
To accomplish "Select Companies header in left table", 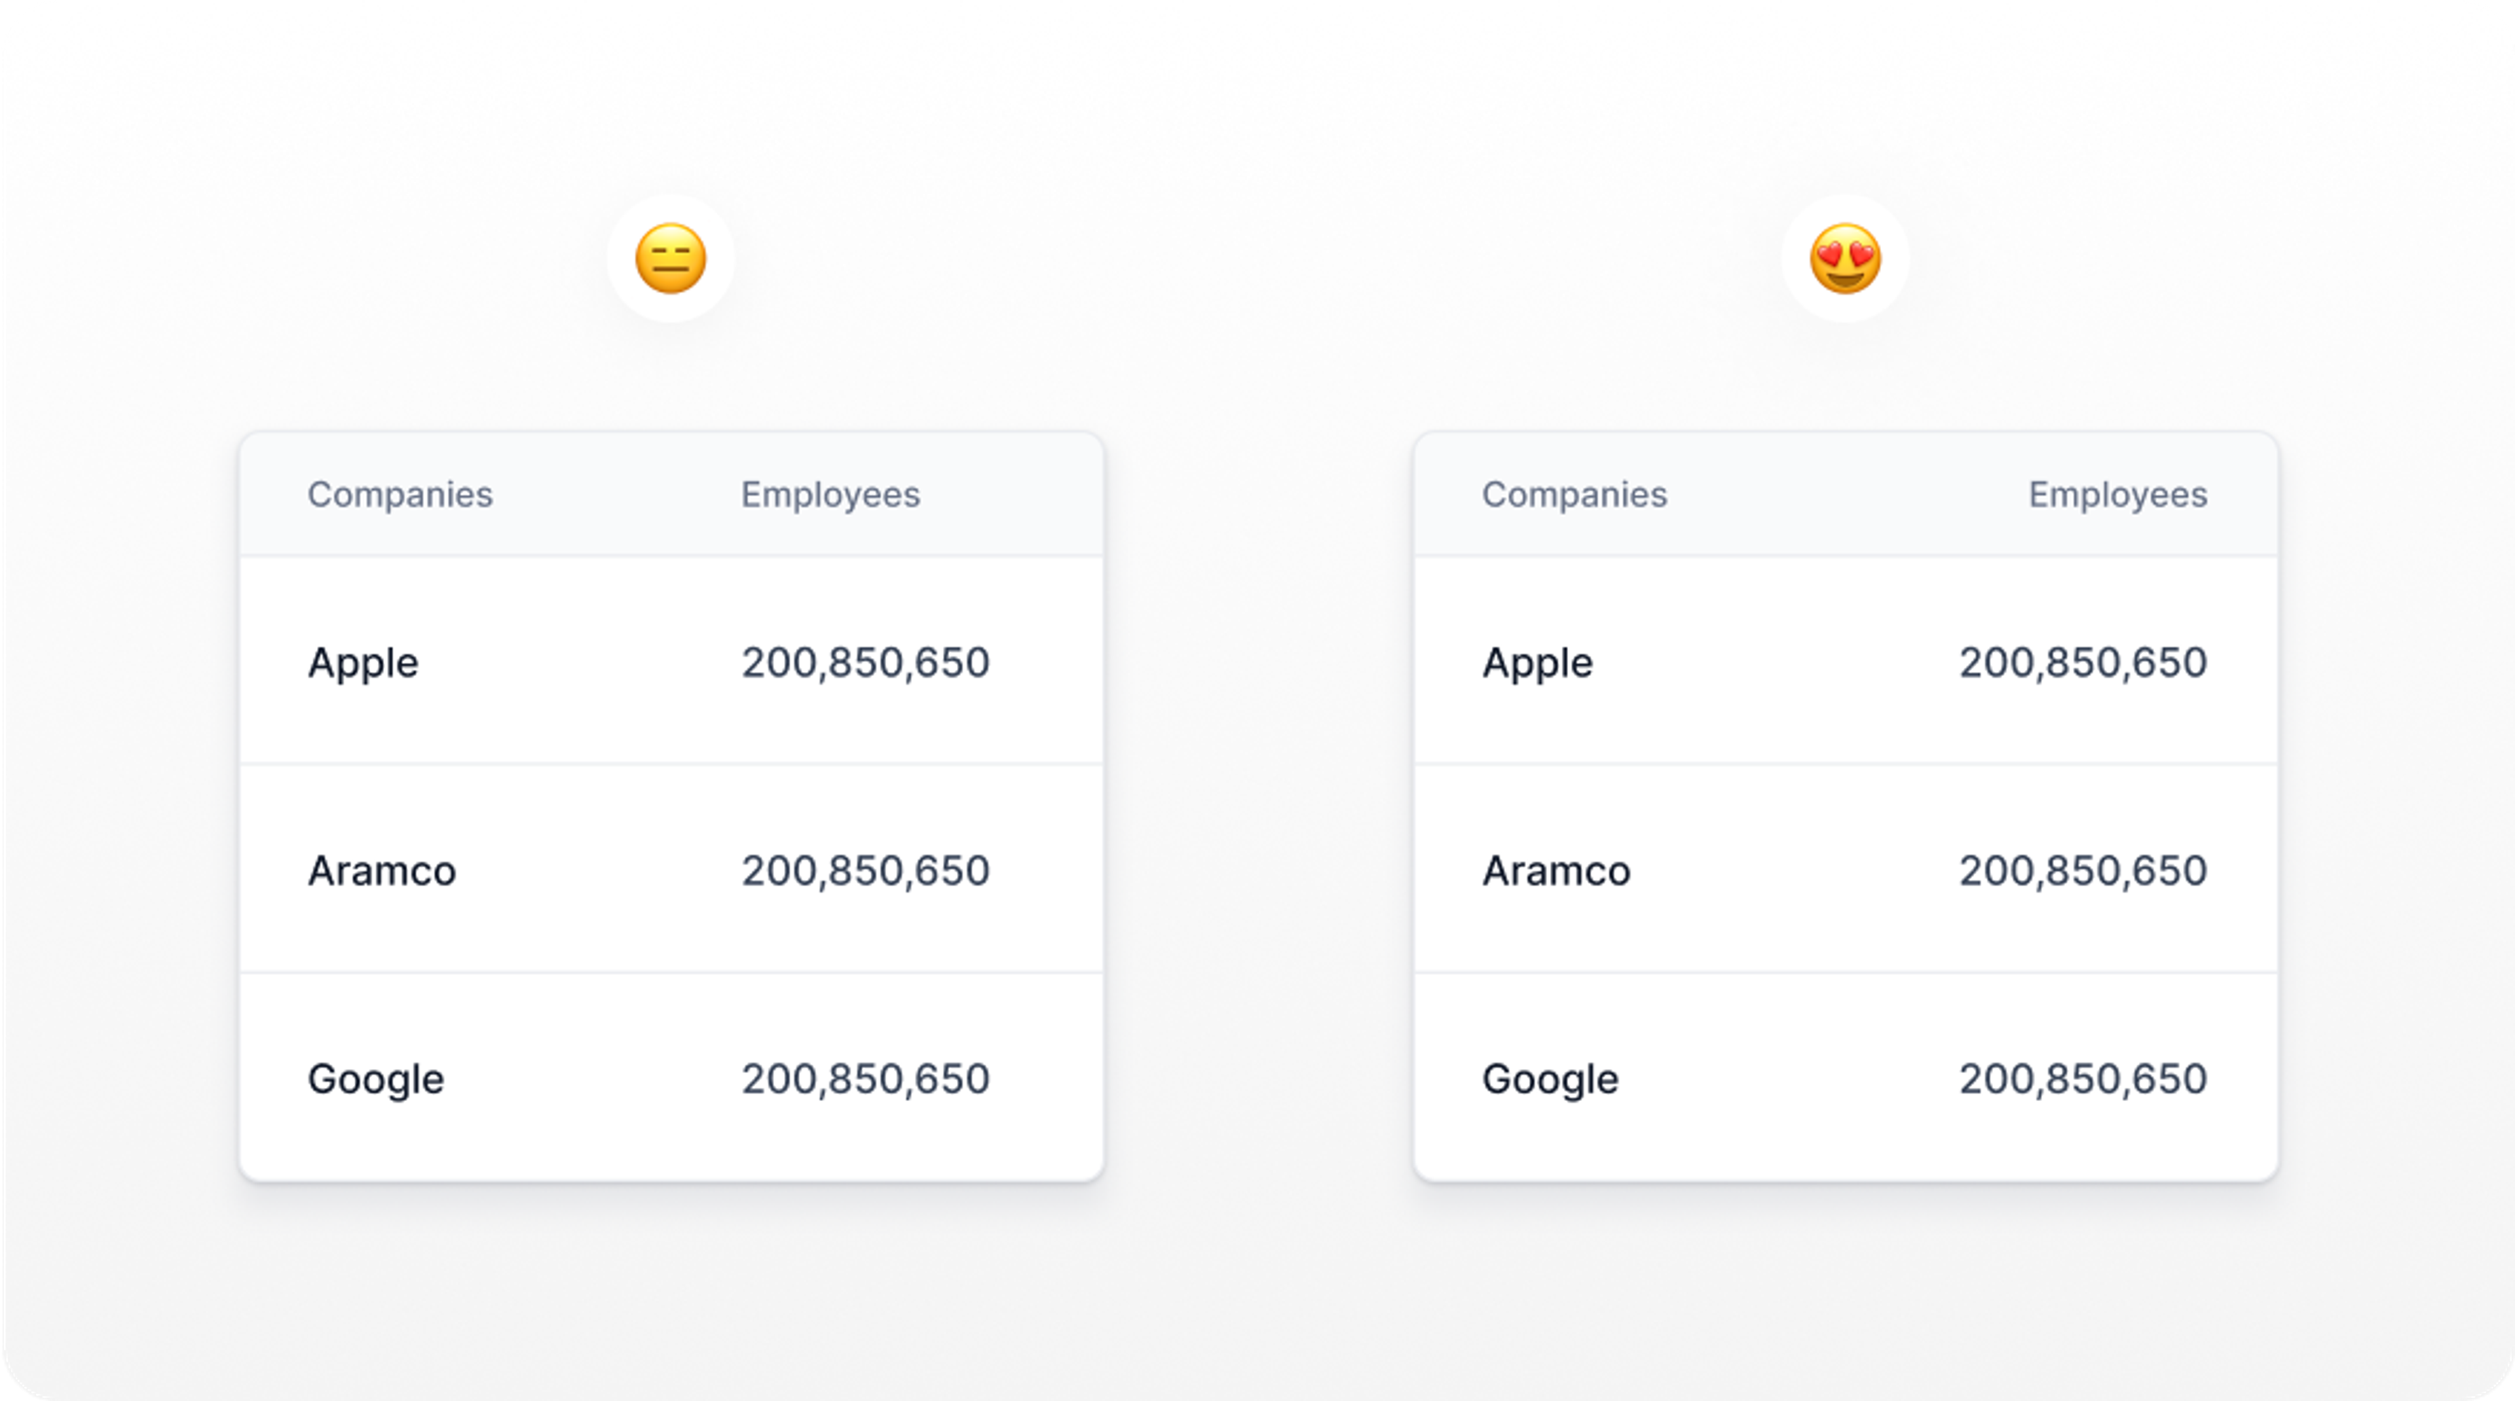I will coord(400,495).
